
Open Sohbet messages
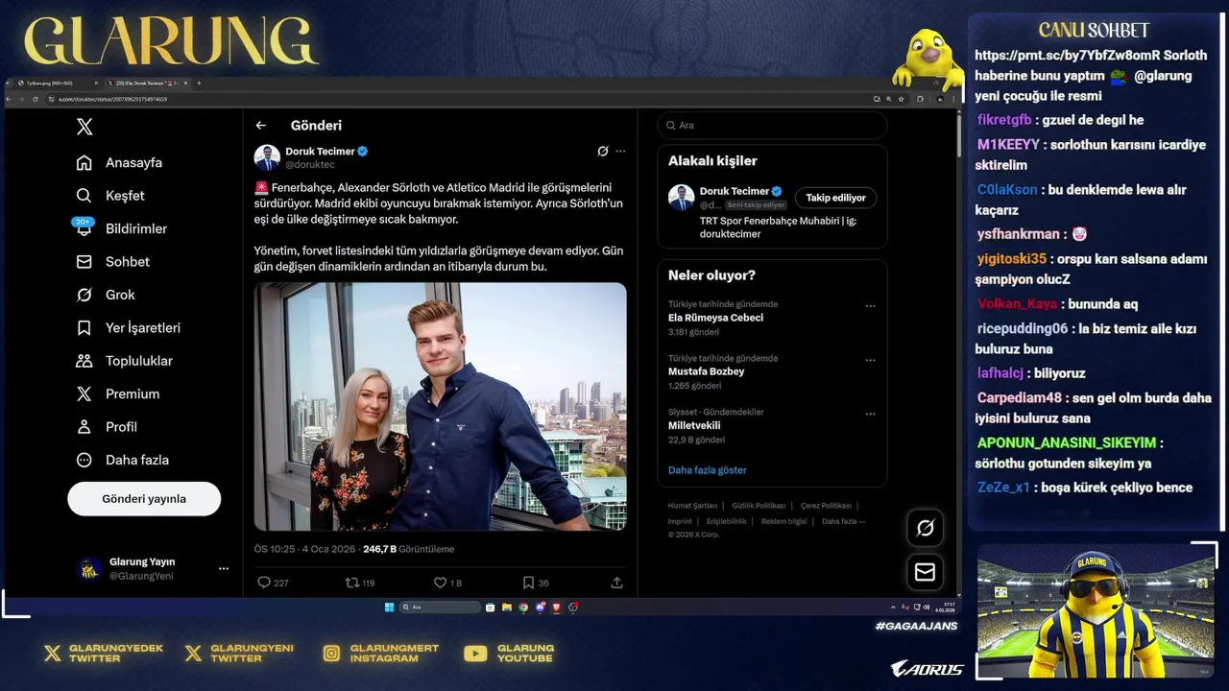click(x=113, y=262)
